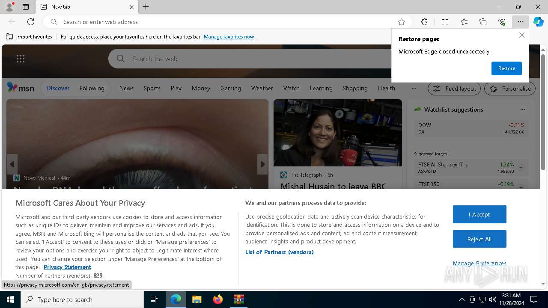
Task: Open the volume control in tray
Action: click(493, 299)
